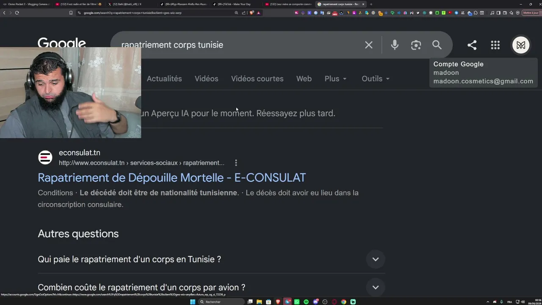Clear the search query with the X icon
This screenshot has width=542, height=305.
[x=369, y=45]
